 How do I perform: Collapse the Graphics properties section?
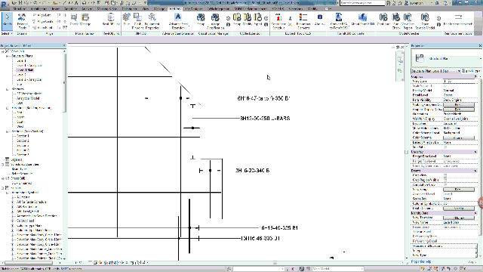point(475,76)
